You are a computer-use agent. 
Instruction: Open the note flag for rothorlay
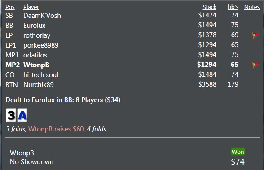point(255,35)
